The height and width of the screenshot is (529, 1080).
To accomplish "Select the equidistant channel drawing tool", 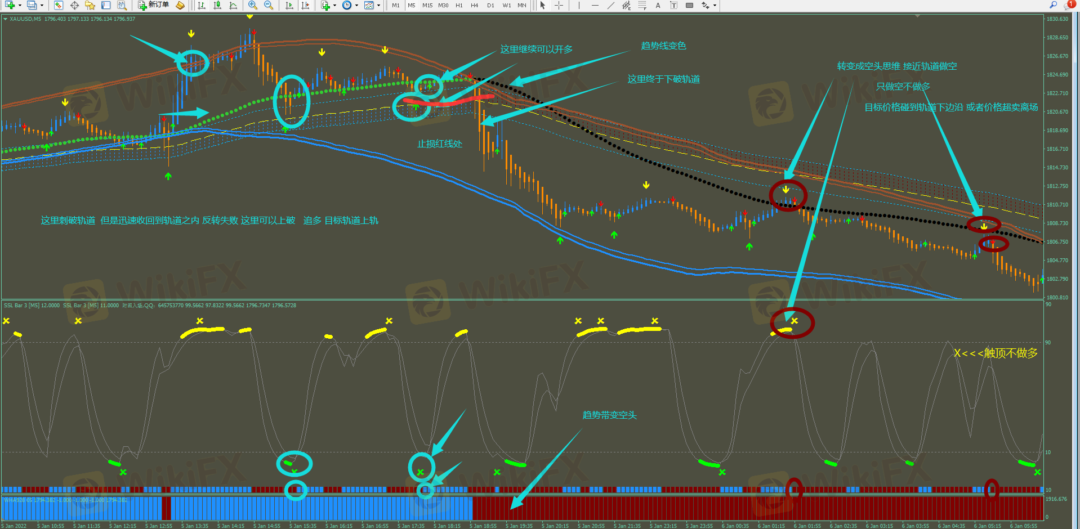I will (x=626, y=5).
